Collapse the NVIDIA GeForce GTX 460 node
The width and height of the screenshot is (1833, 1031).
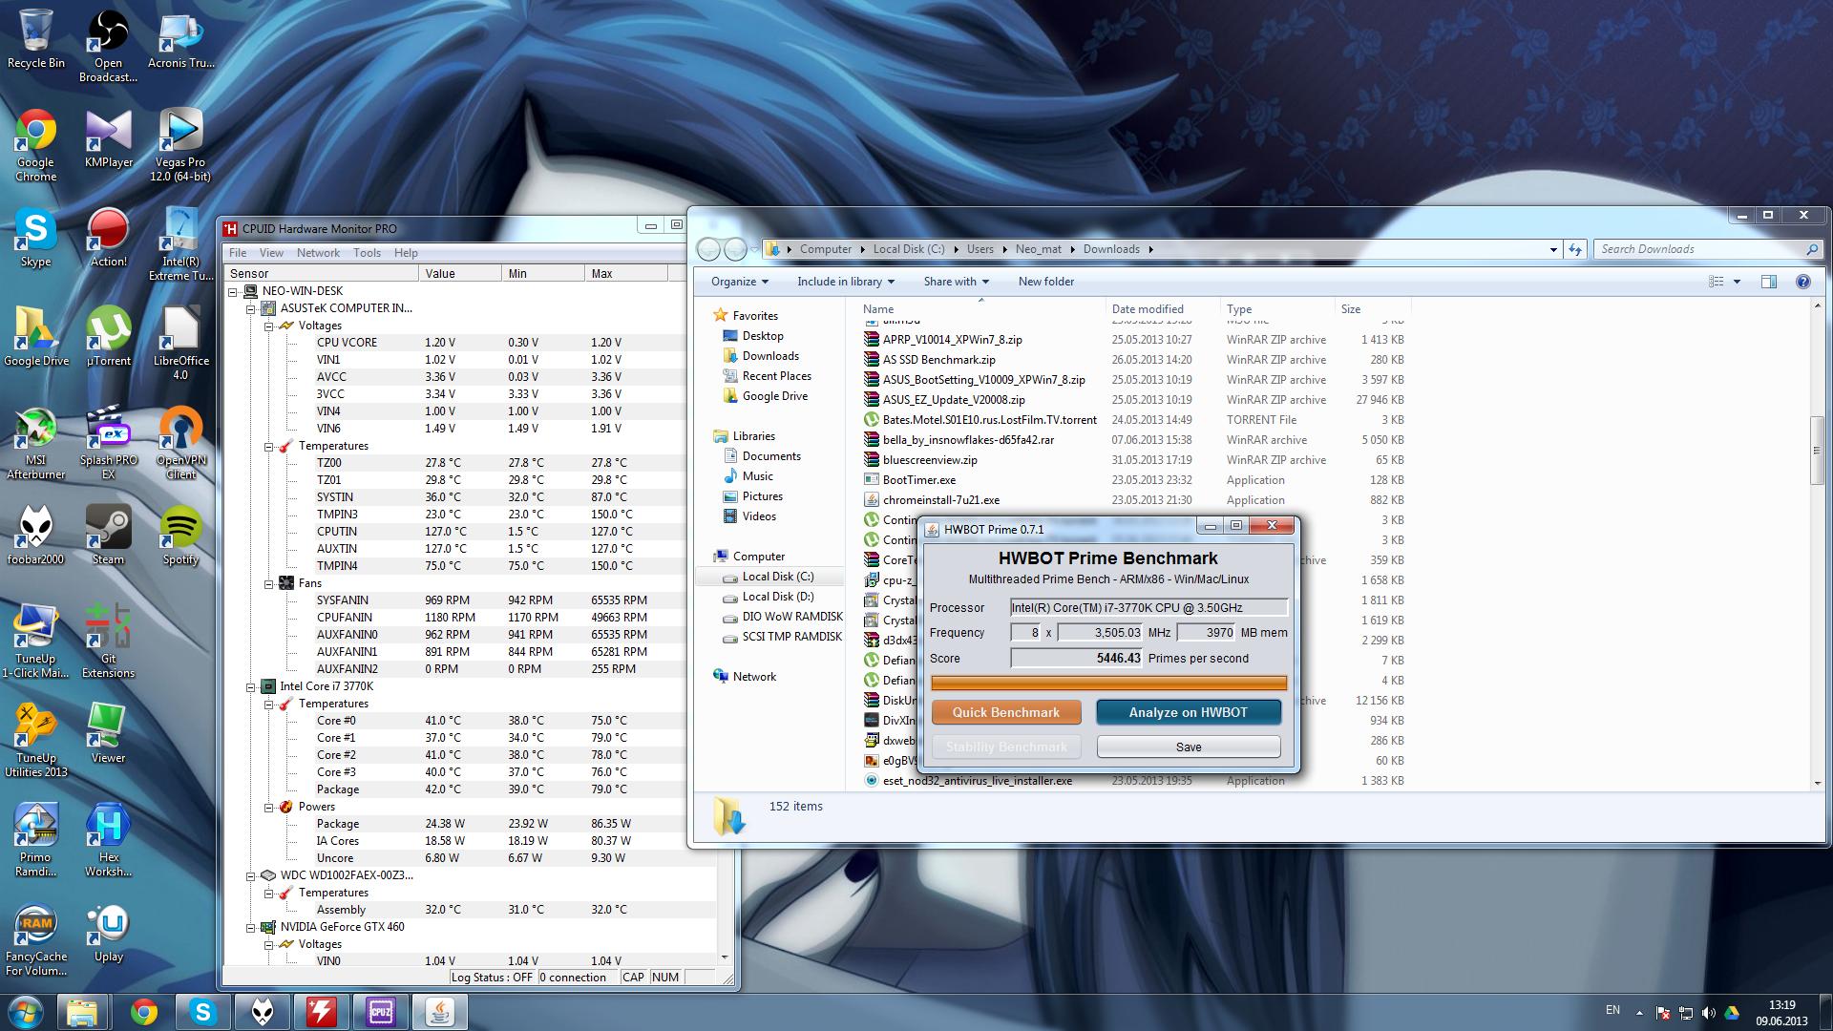pyautogui.click(x=251, y=927)
